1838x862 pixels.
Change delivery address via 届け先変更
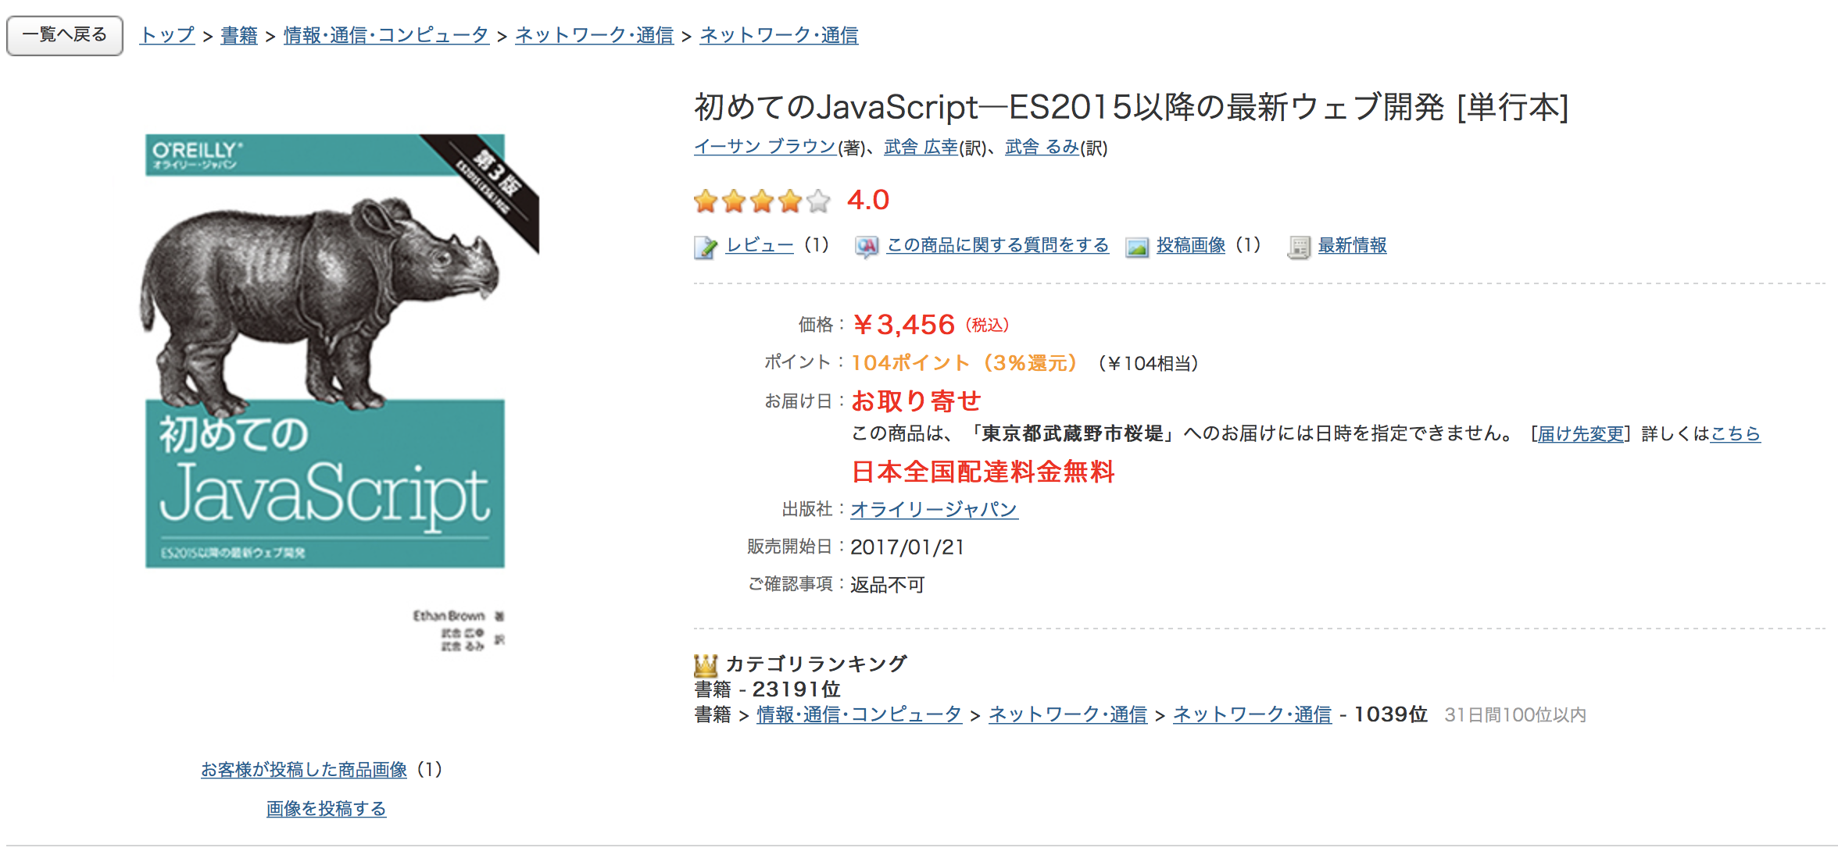click(1580, 434)
